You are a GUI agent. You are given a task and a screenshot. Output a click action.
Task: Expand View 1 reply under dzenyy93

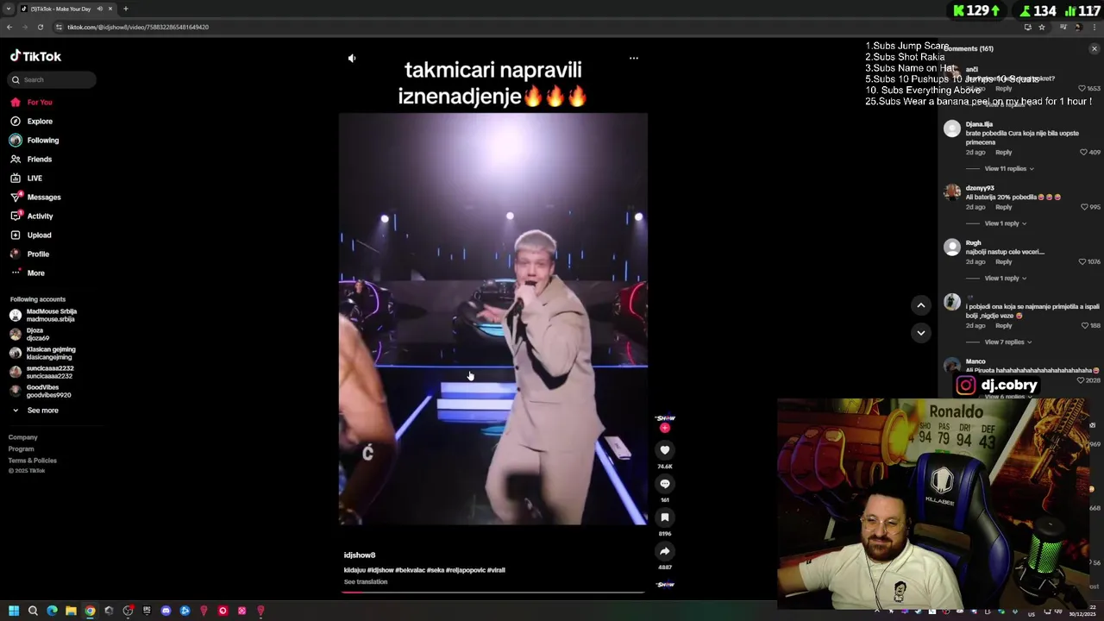coord(1006,223)
